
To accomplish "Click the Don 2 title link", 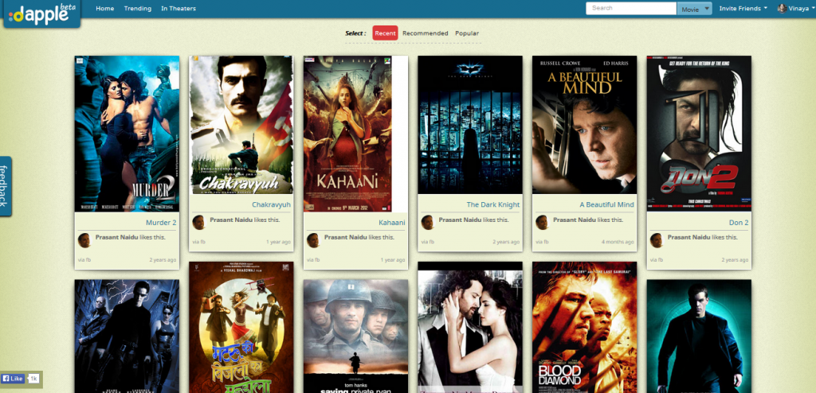I will pos(739,223).
